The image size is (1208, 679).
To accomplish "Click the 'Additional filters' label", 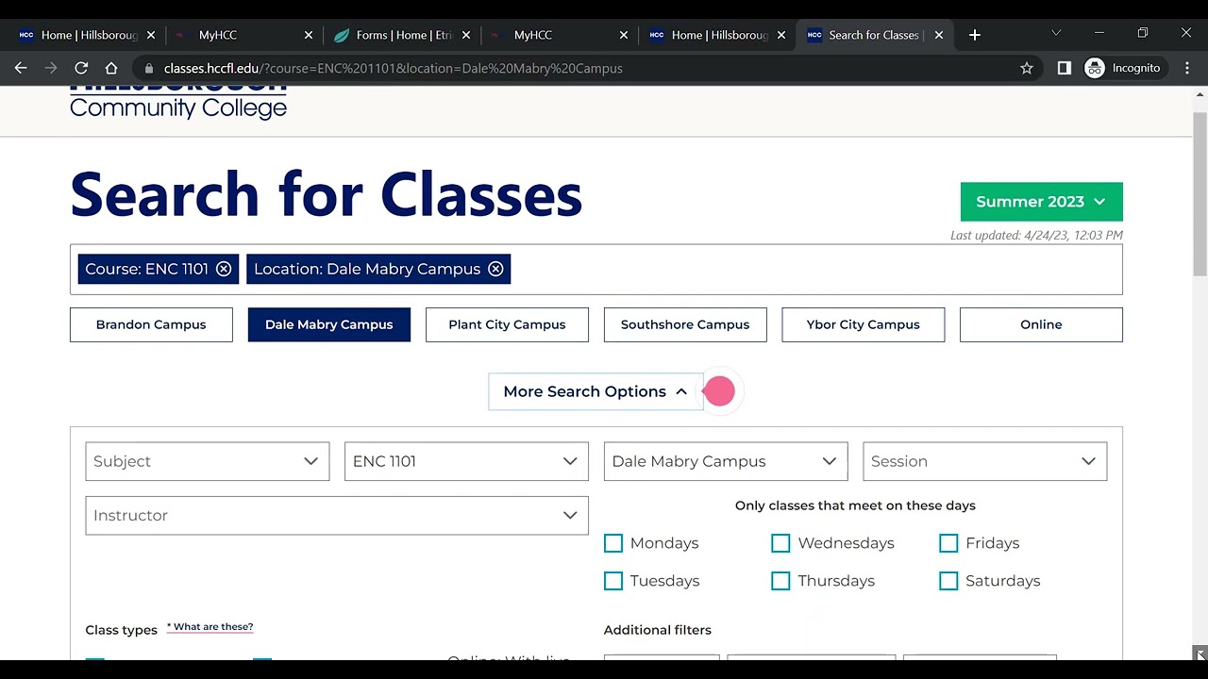I will click(x=658, y=630).
